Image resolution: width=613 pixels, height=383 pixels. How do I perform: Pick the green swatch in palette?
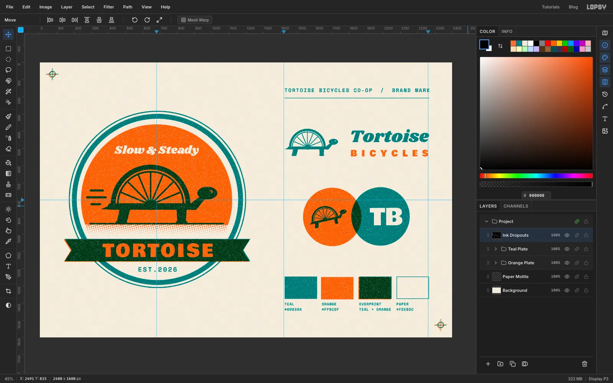click(x=565, y=43)
